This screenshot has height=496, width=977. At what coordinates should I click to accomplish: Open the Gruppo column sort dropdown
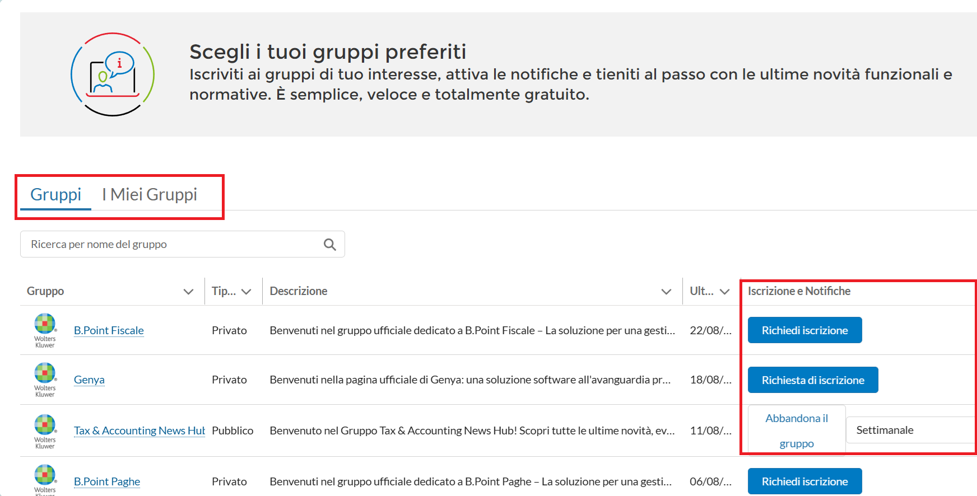click(188, 292)
